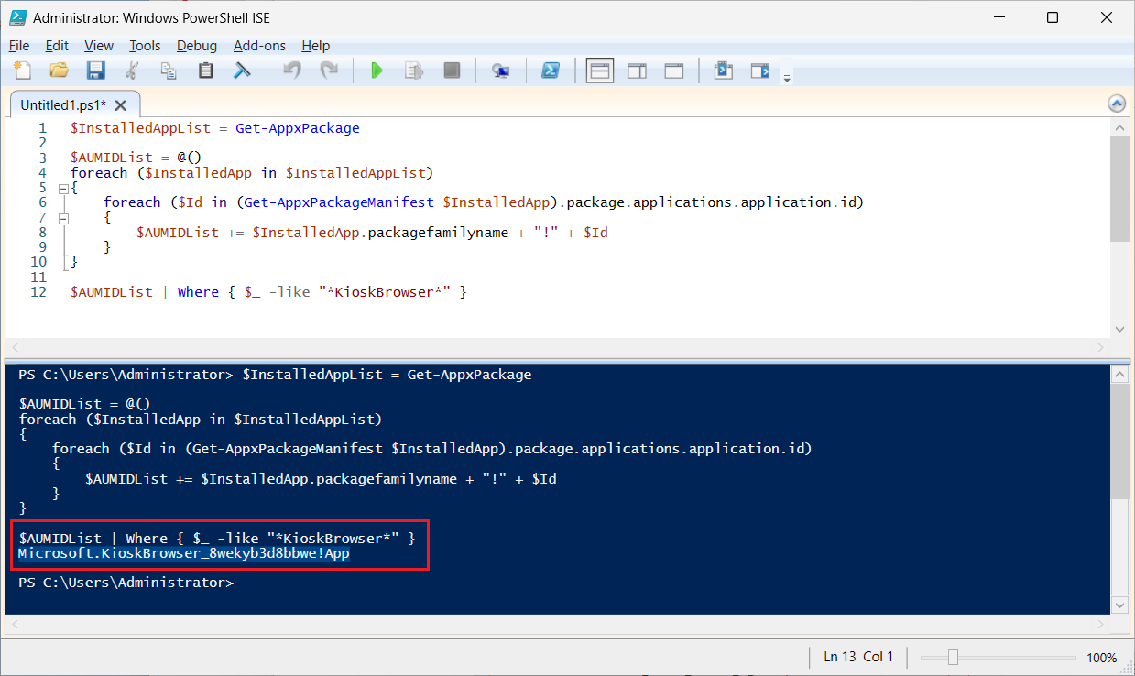Click the PowerShell ISE title bar app icon

(17, 17)
